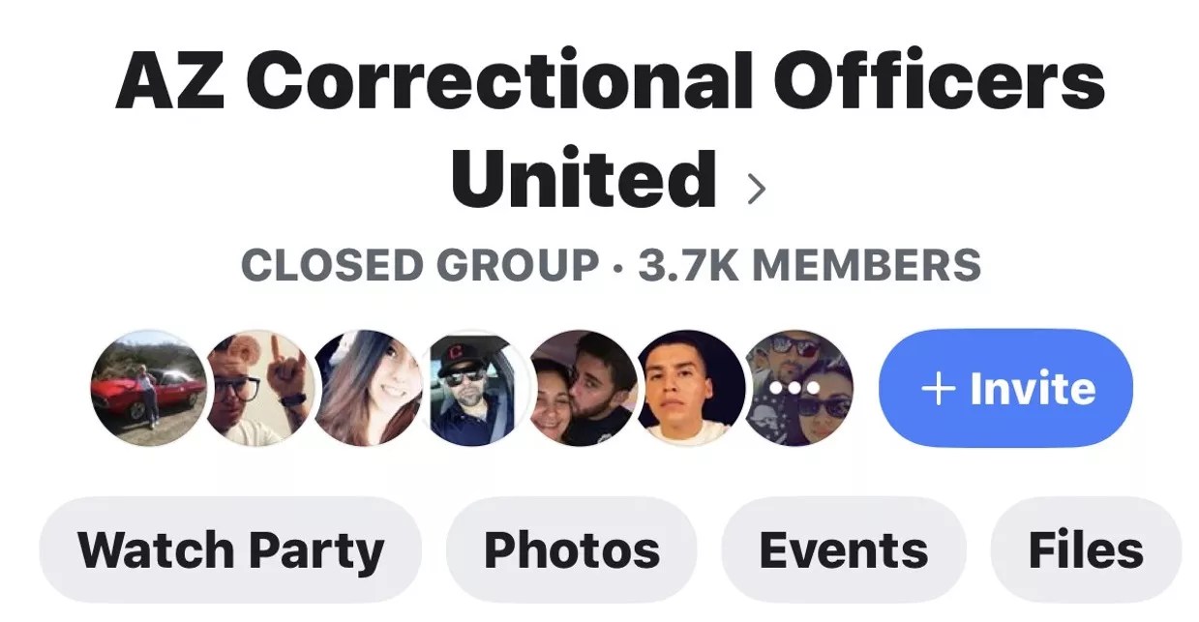The image size is (1199, 622).
Task: Open group details via chevron beside United
Action: pos(757,190)
